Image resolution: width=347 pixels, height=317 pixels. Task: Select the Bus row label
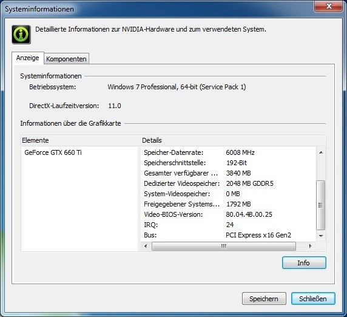coord(150,235)
